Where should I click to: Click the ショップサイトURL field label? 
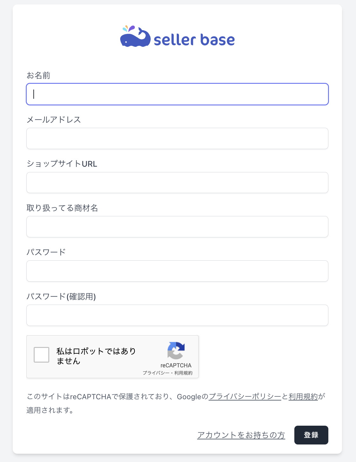(x=62, y=164)
